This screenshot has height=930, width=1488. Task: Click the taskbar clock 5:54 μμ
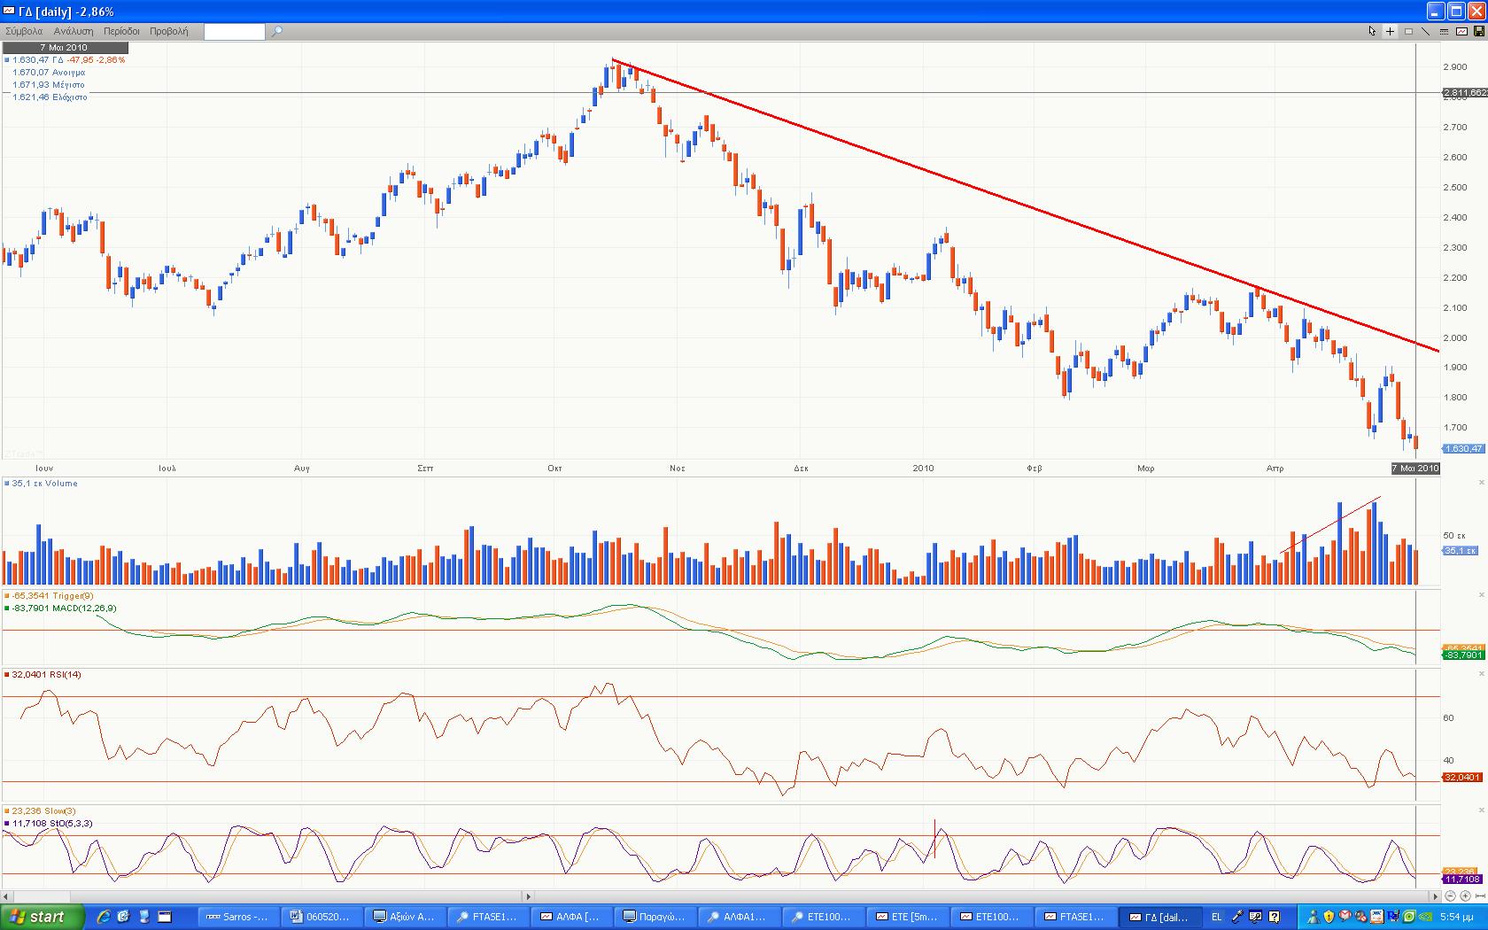(1457, 918)
